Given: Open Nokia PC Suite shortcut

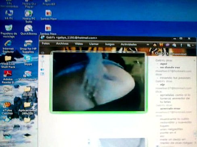Looking at the screenshot, I should [x=29, y=16].
